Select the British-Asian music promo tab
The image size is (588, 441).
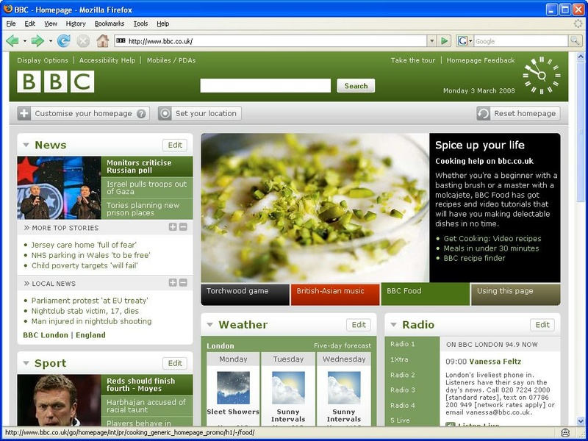[335, 295]
